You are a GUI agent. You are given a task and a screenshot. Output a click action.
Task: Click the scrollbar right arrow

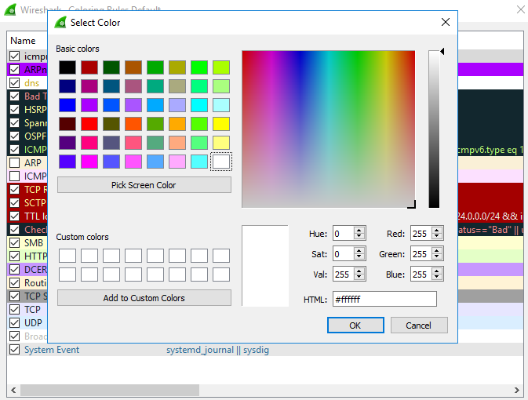pos(517,391)
